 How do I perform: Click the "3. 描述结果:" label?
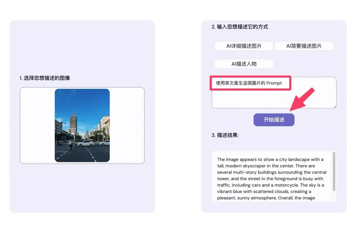click(225, 135)
